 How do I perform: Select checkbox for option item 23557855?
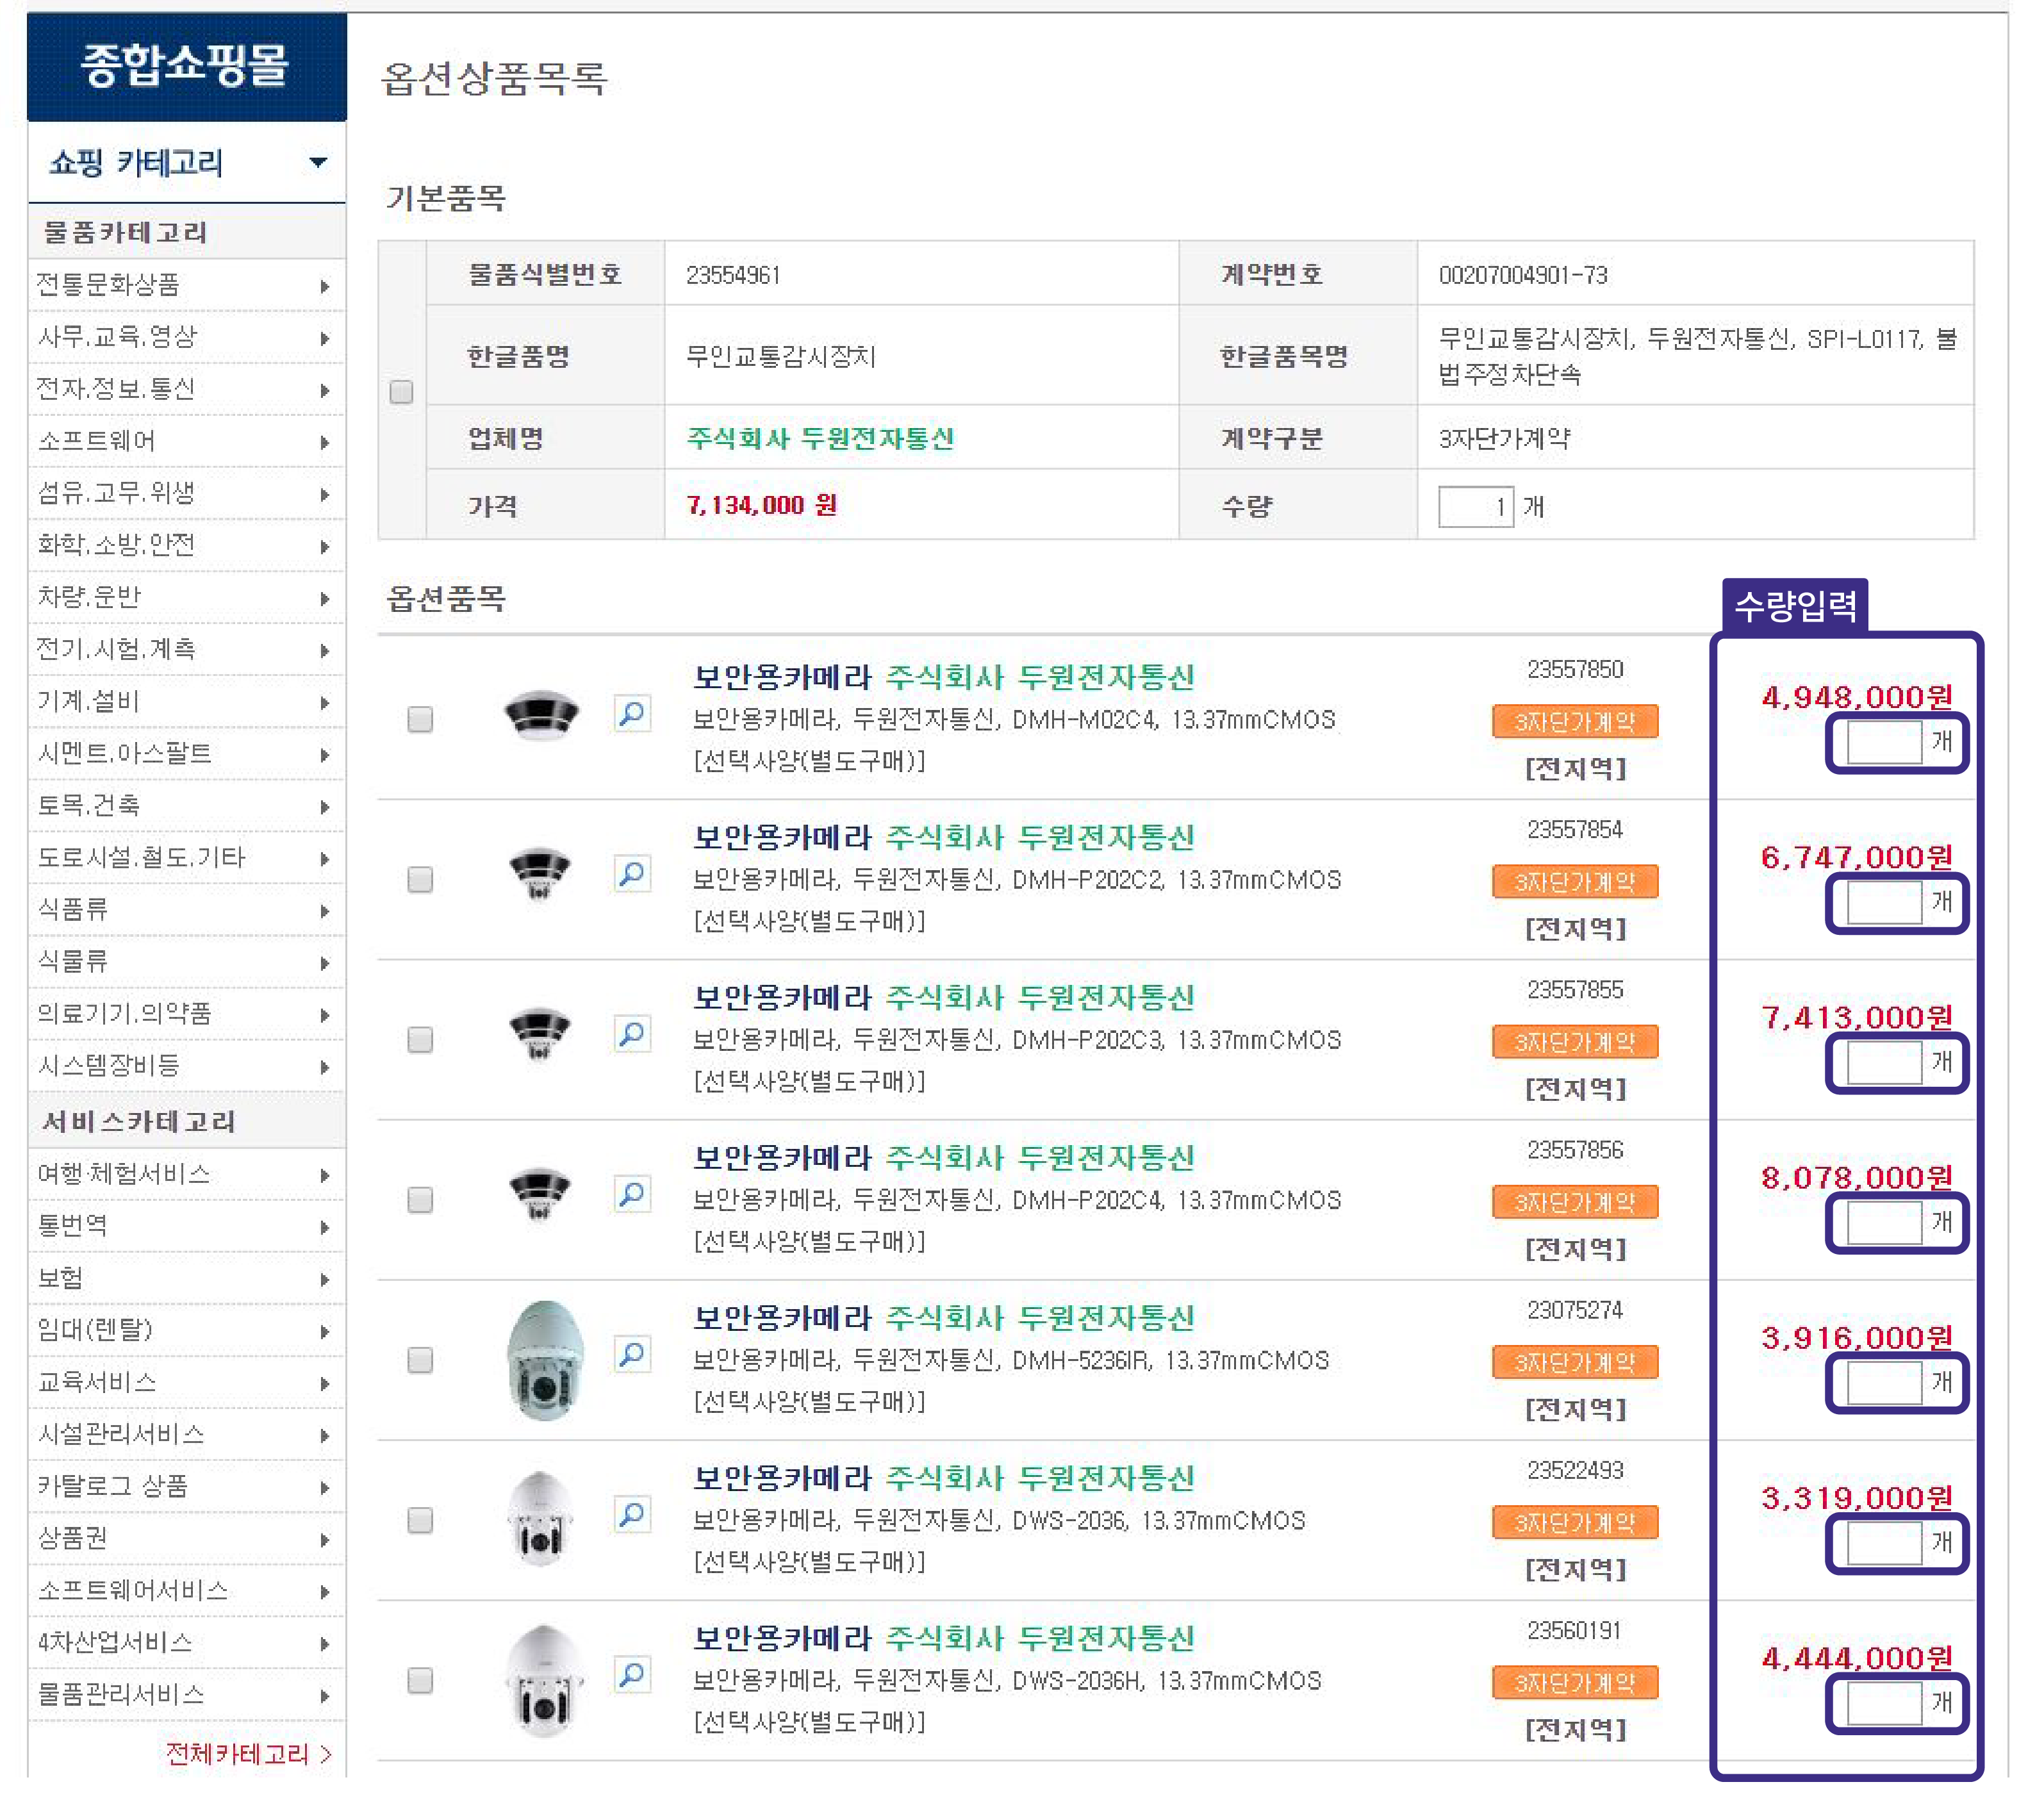point(420,1040)
